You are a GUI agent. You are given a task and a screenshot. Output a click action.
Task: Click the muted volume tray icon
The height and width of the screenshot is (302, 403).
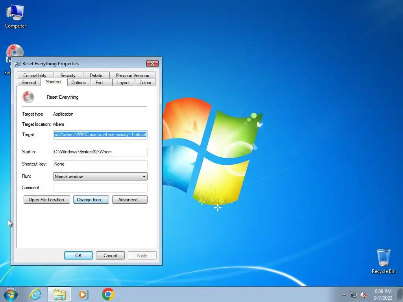pos(363,295)
